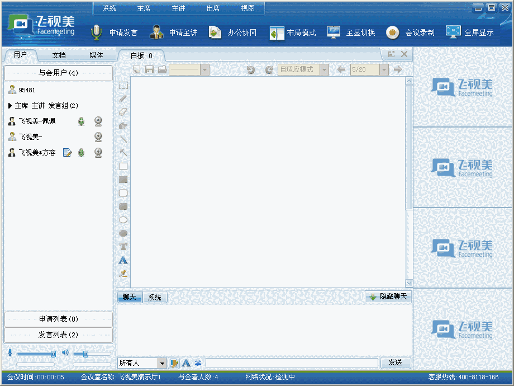Switch to the 聊天 tab
Screen dimensions: 514x386
pos(130,296)
